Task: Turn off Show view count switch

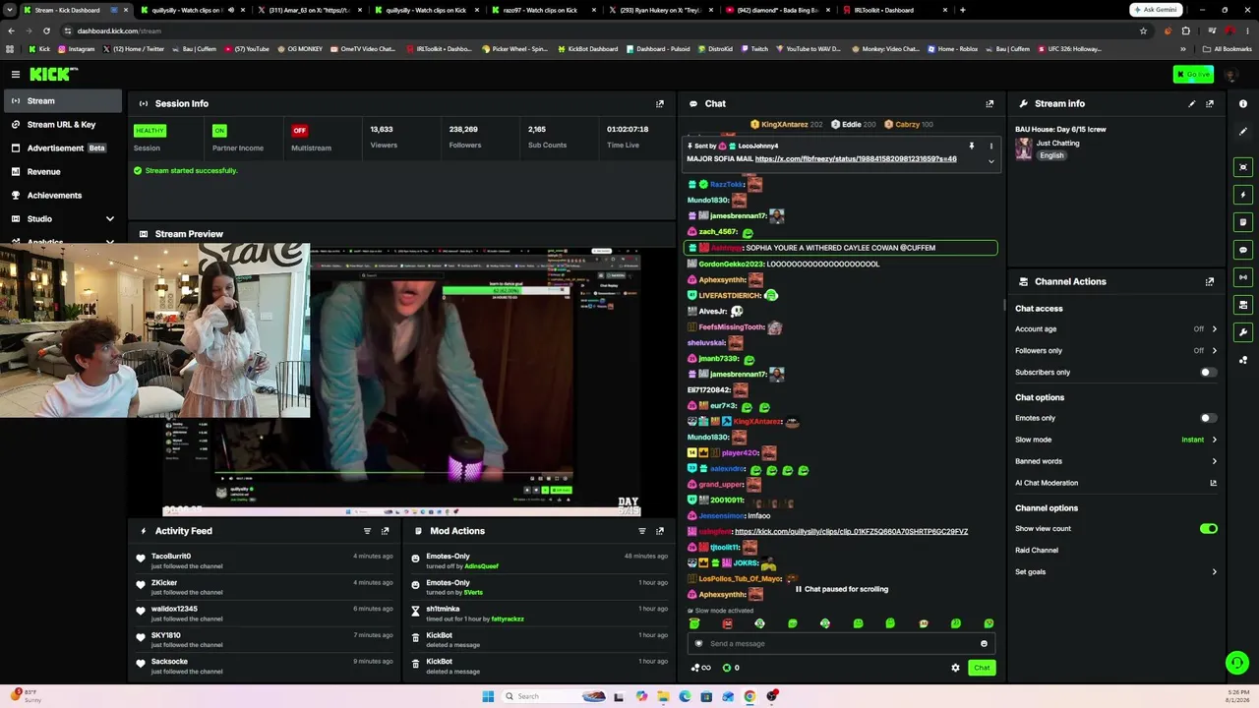Action: (x=1209, y=529)
